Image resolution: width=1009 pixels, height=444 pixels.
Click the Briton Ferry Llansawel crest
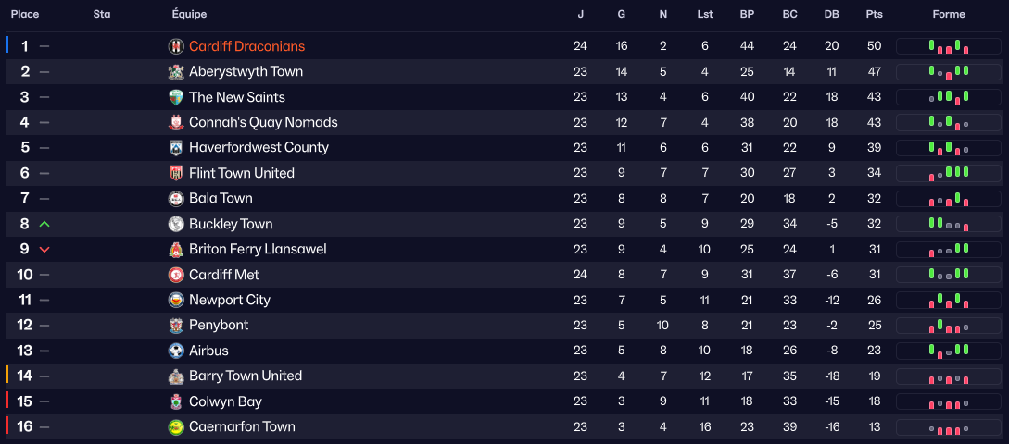[176, 249]
